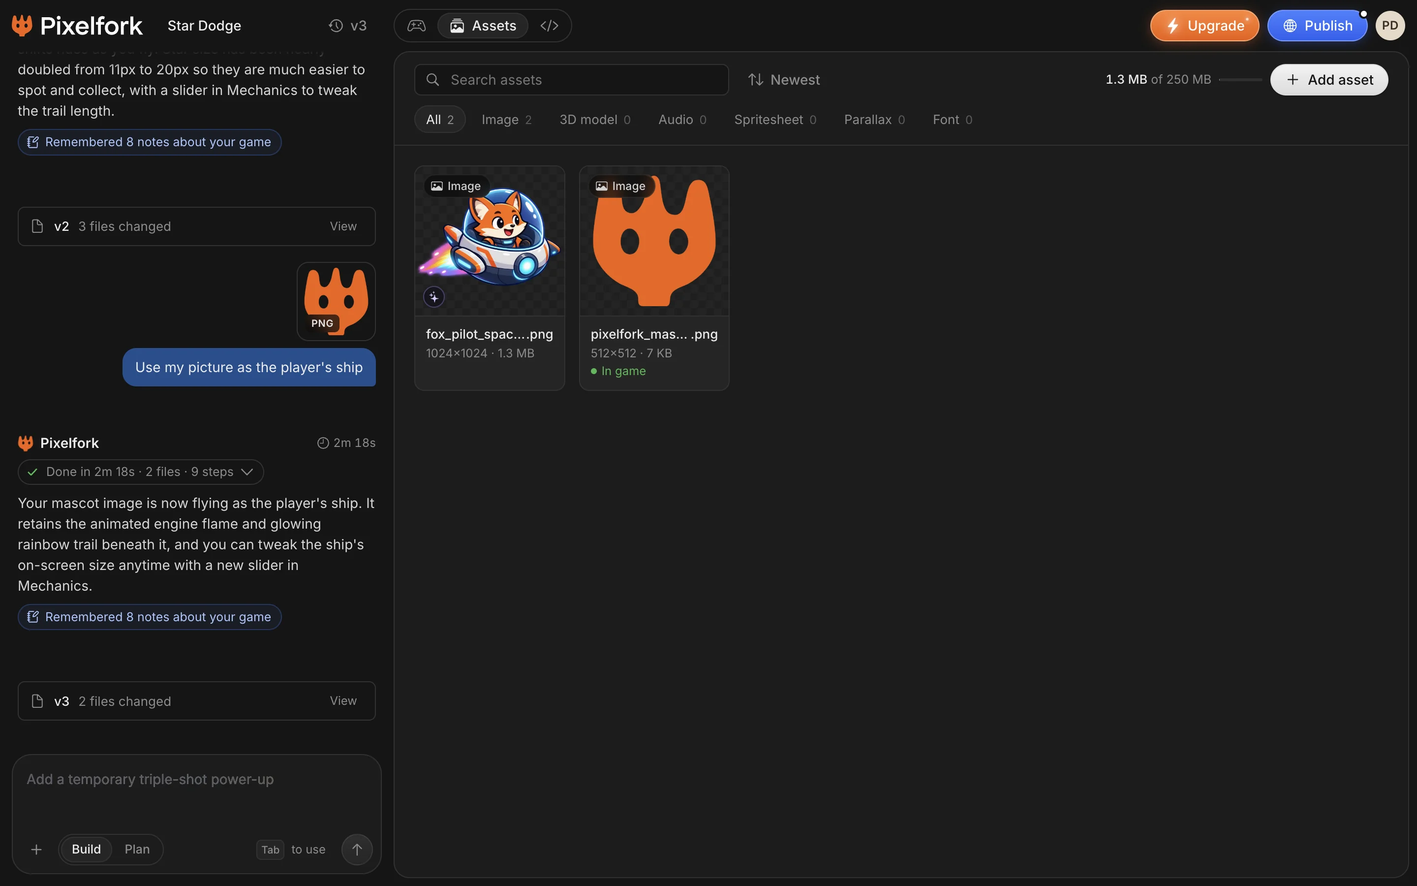Select the Assets tab

point(483,26)
